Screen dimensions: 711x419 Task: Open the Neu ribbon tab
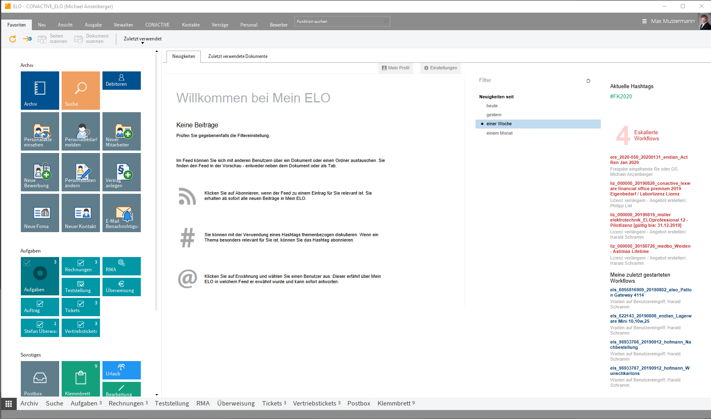42,25
